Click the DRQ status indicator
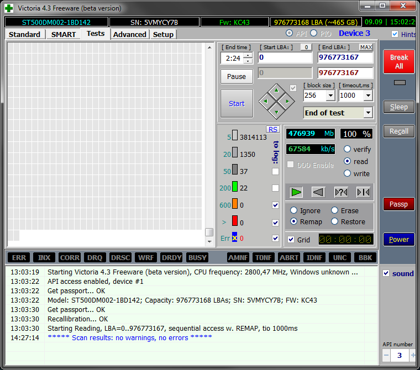Screen dimensions: 420x370 pyautogui.click(x=95, y=257)
